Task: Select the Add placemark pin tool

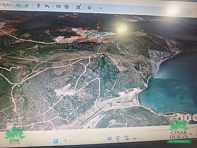Action: tap(38, 6)
